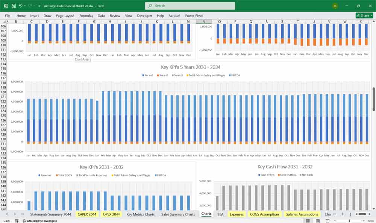Click Accessibility: Investigate in status bar
This screenshot has width=376, height=223.
point(39,221)
